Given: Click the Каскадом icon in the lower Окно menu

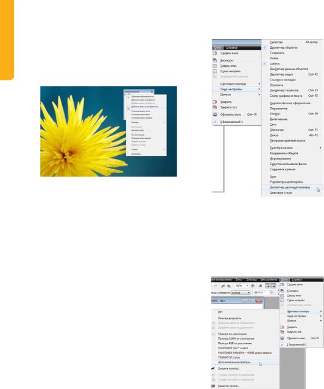Looking at the screenshot, I should pos(282,291).
